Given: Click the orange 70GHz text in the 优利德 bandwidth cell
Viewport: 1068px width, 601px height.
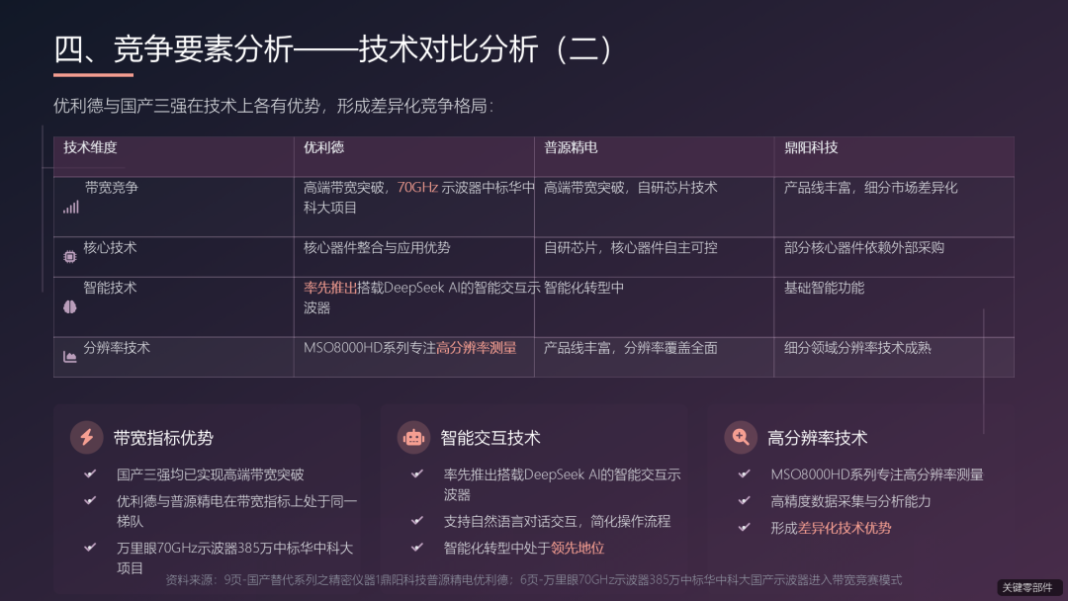Looking at the screenshot, I should (417, 187).
